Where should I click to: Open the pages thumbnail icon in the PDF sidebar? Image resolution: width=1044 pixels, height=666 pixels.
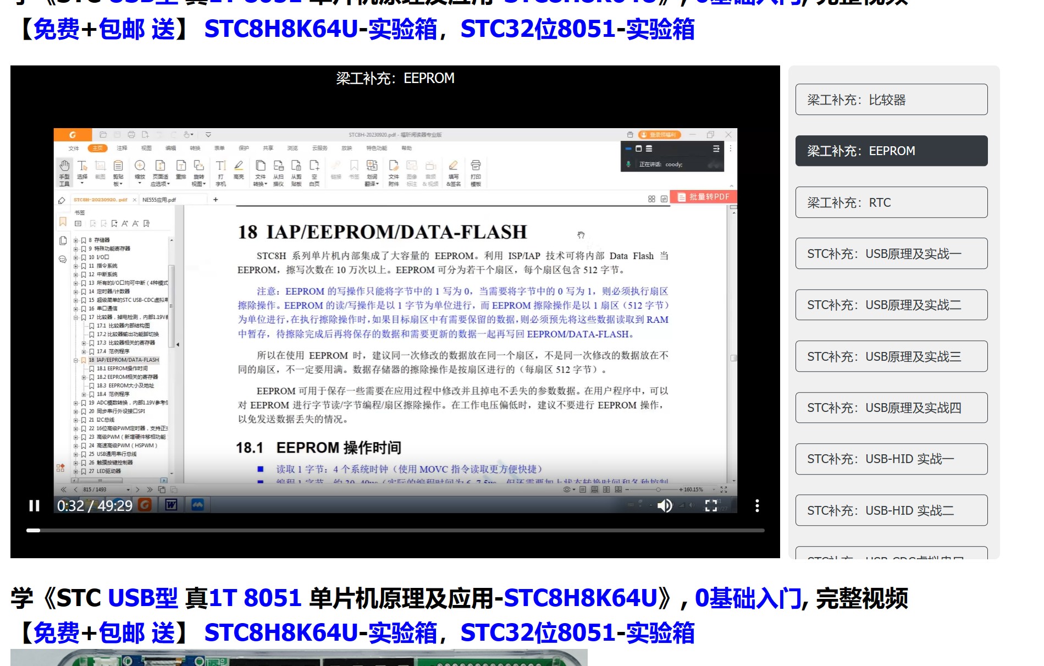(x=63, y=240)
